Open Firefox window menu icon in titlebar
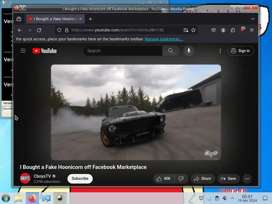This screenshot has width=272, height=204. pyautogui.click(x=16, y=8)
